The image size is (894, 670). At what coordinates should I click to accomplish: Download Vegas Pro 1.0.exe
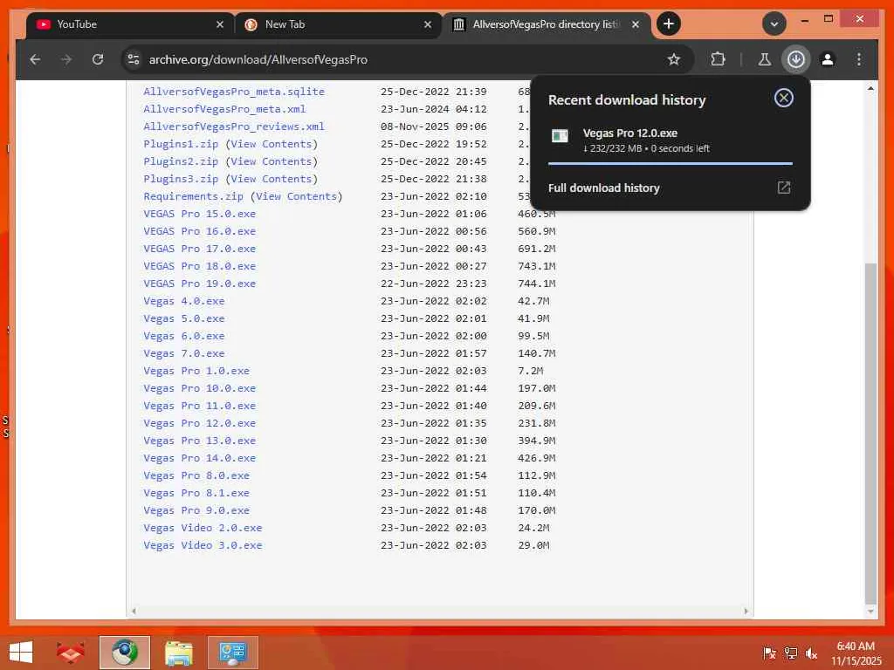pos(196,371)
